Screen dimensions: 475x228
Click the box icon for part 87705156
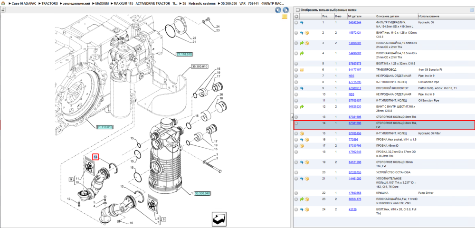tap(302, 133)
